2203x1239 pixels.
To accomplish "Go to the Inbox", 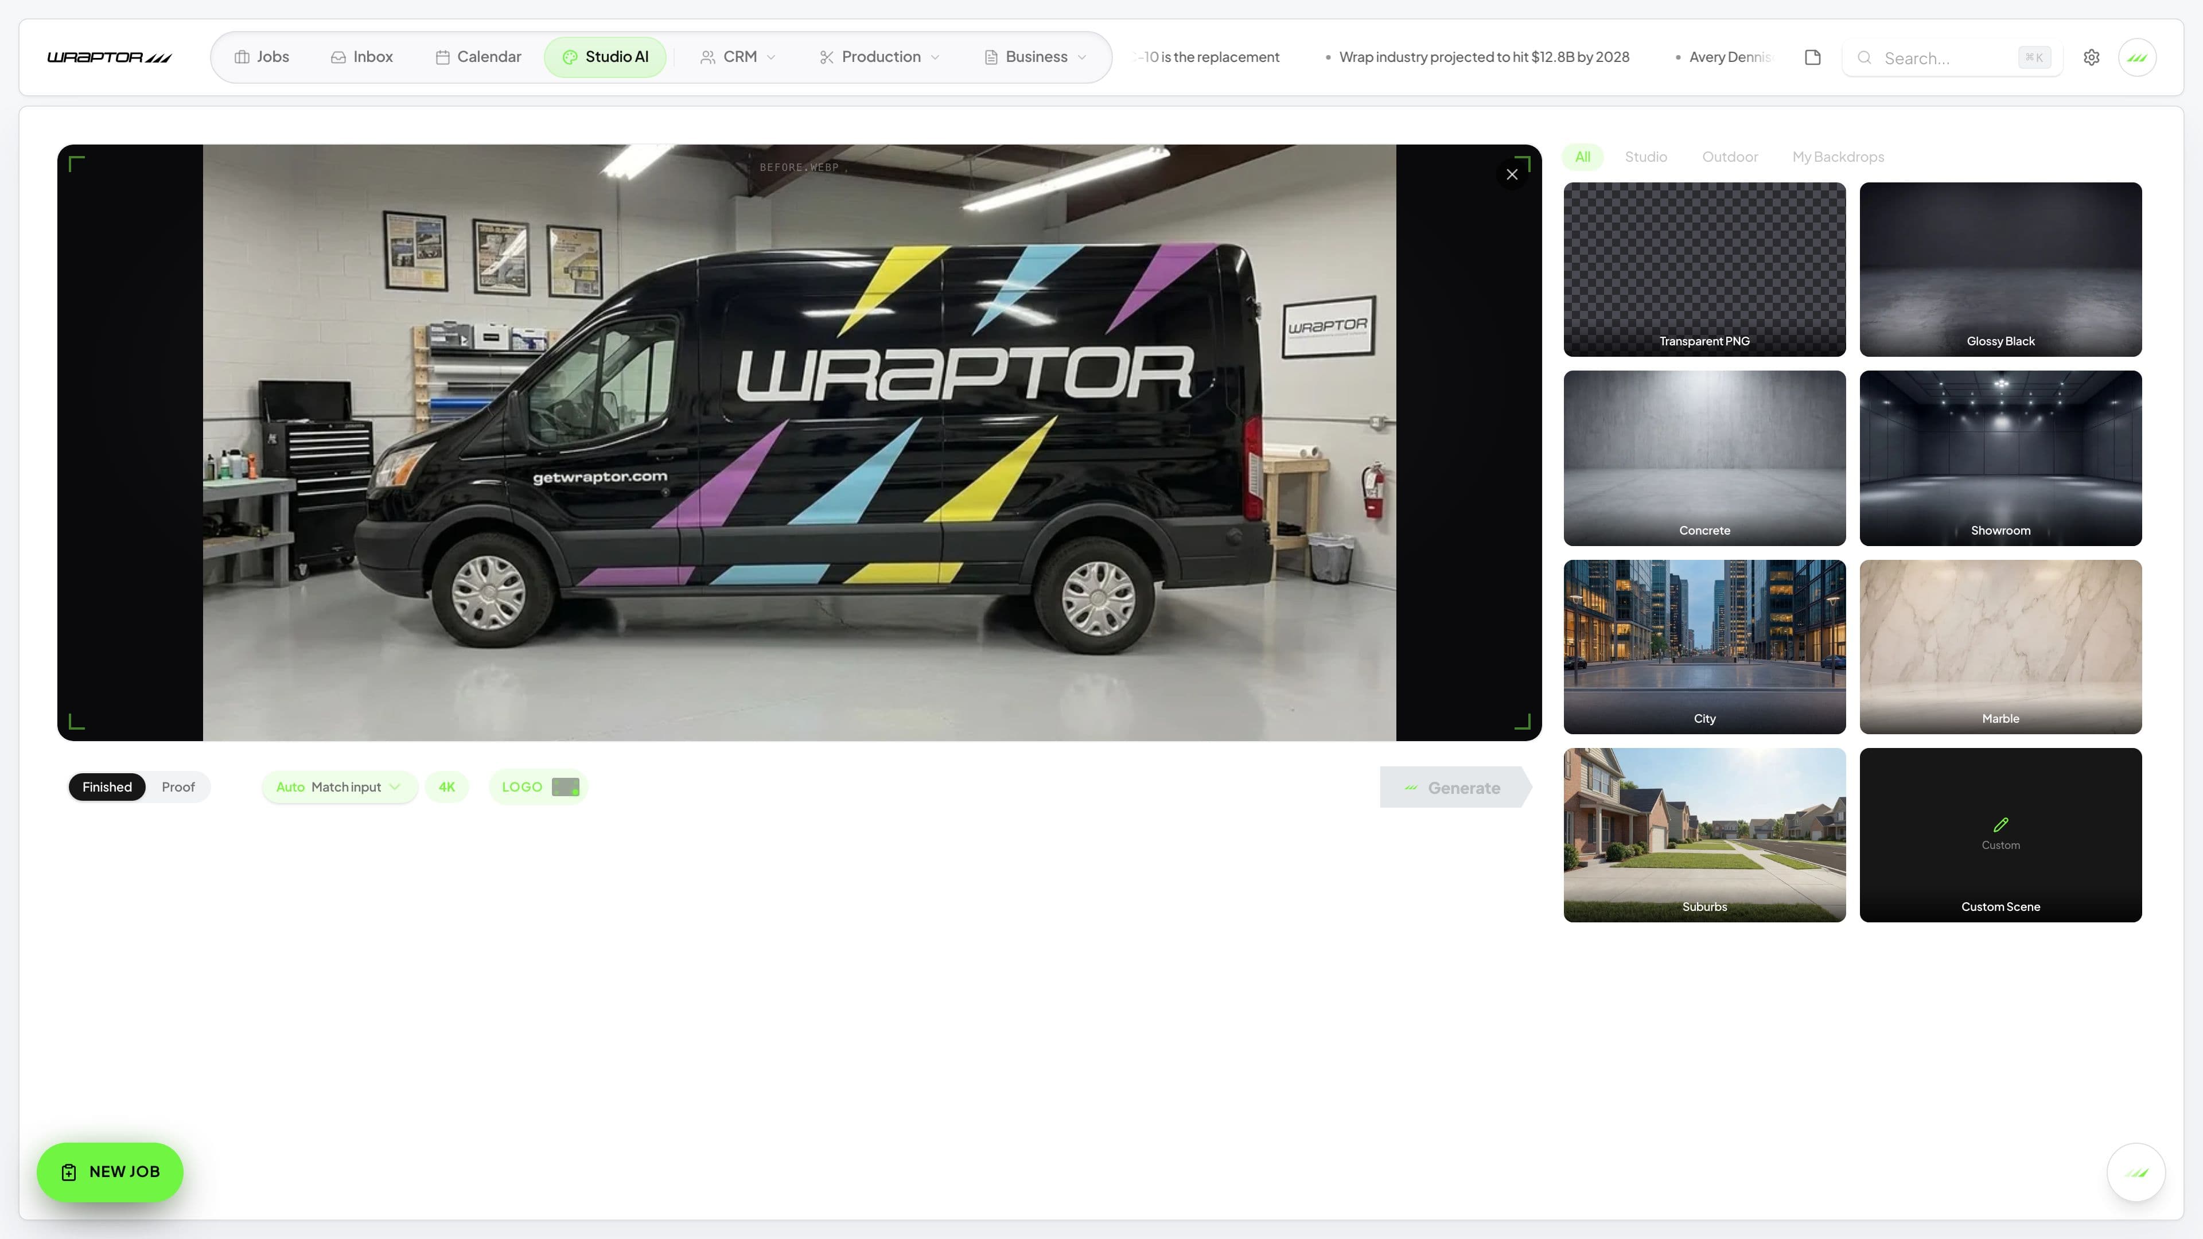I will 362,57.
